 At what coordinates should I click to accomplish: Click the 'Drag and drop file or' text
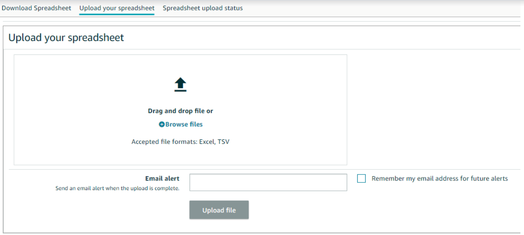point(180,111)
